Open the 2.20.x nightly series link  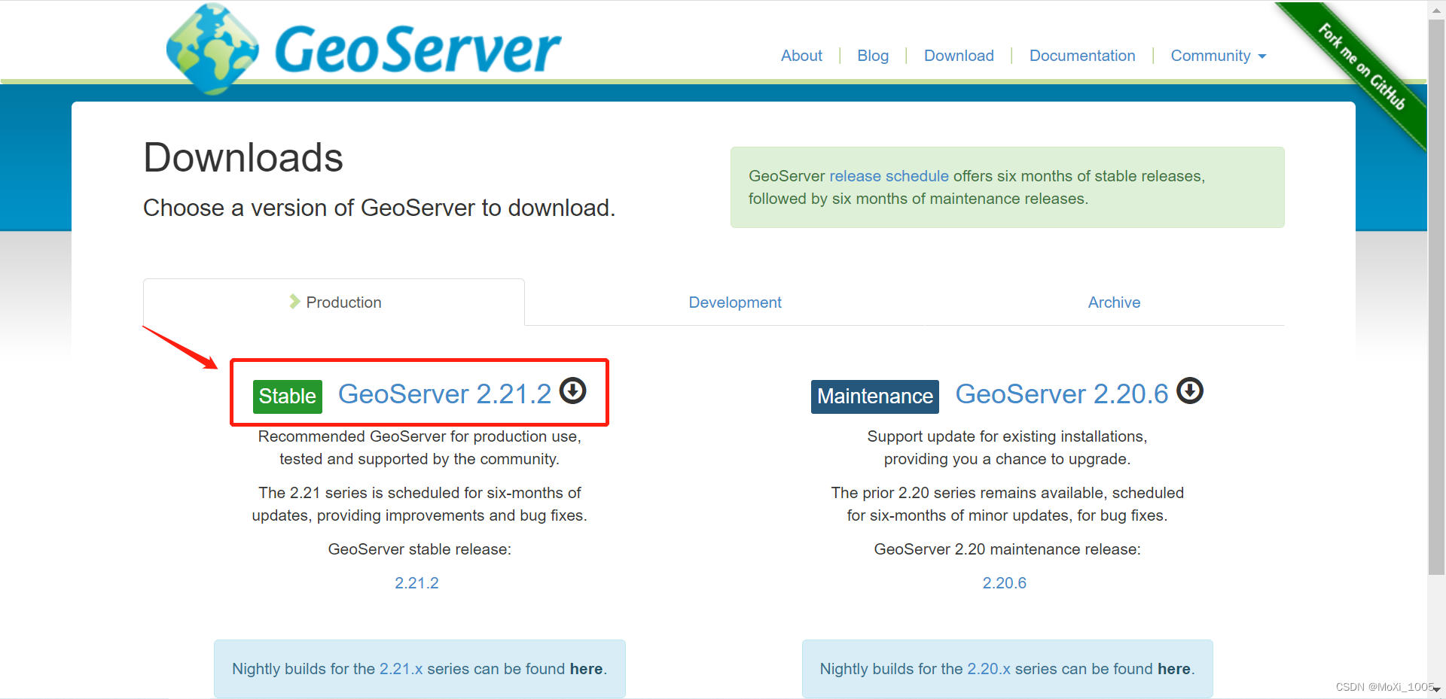pos(989,669)
